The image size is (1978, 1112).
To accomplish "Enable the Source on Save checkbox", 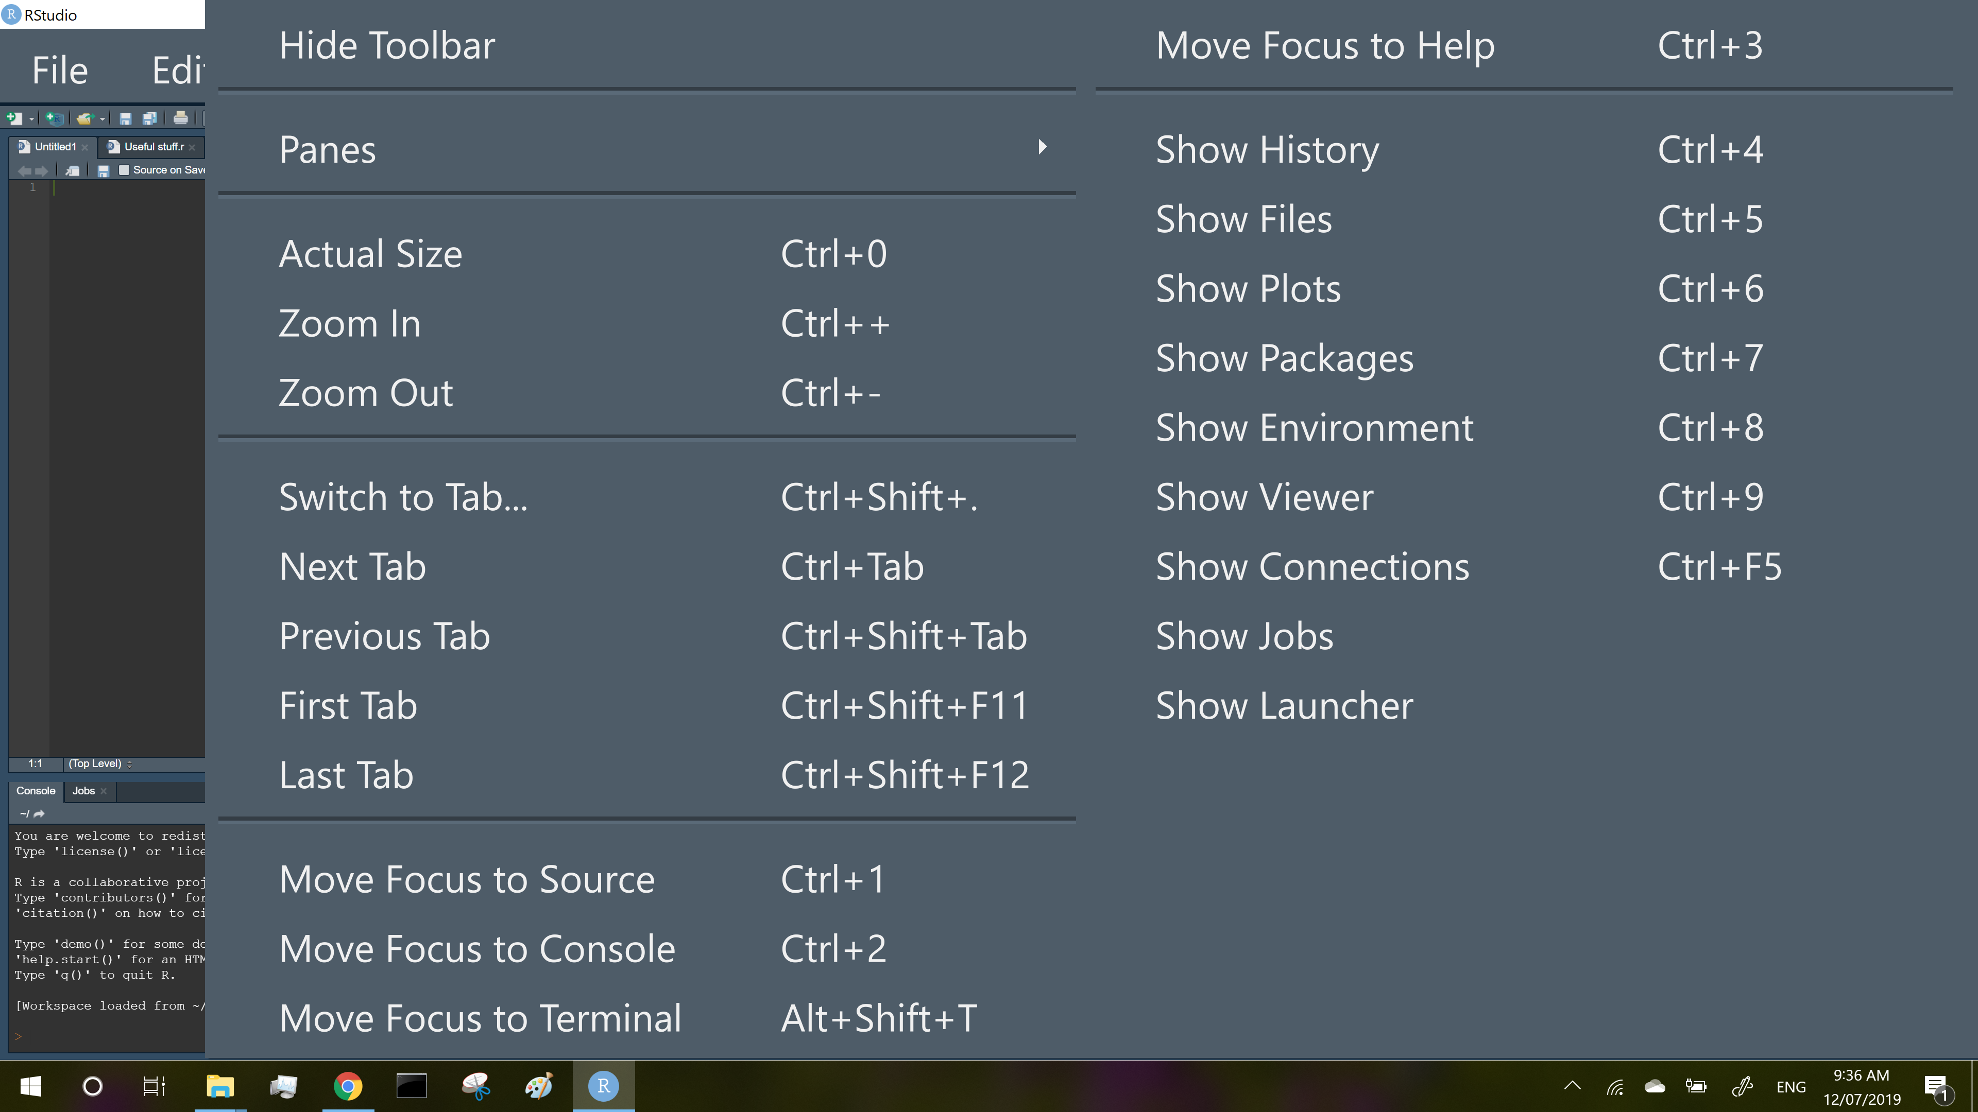I will [124, 170].
